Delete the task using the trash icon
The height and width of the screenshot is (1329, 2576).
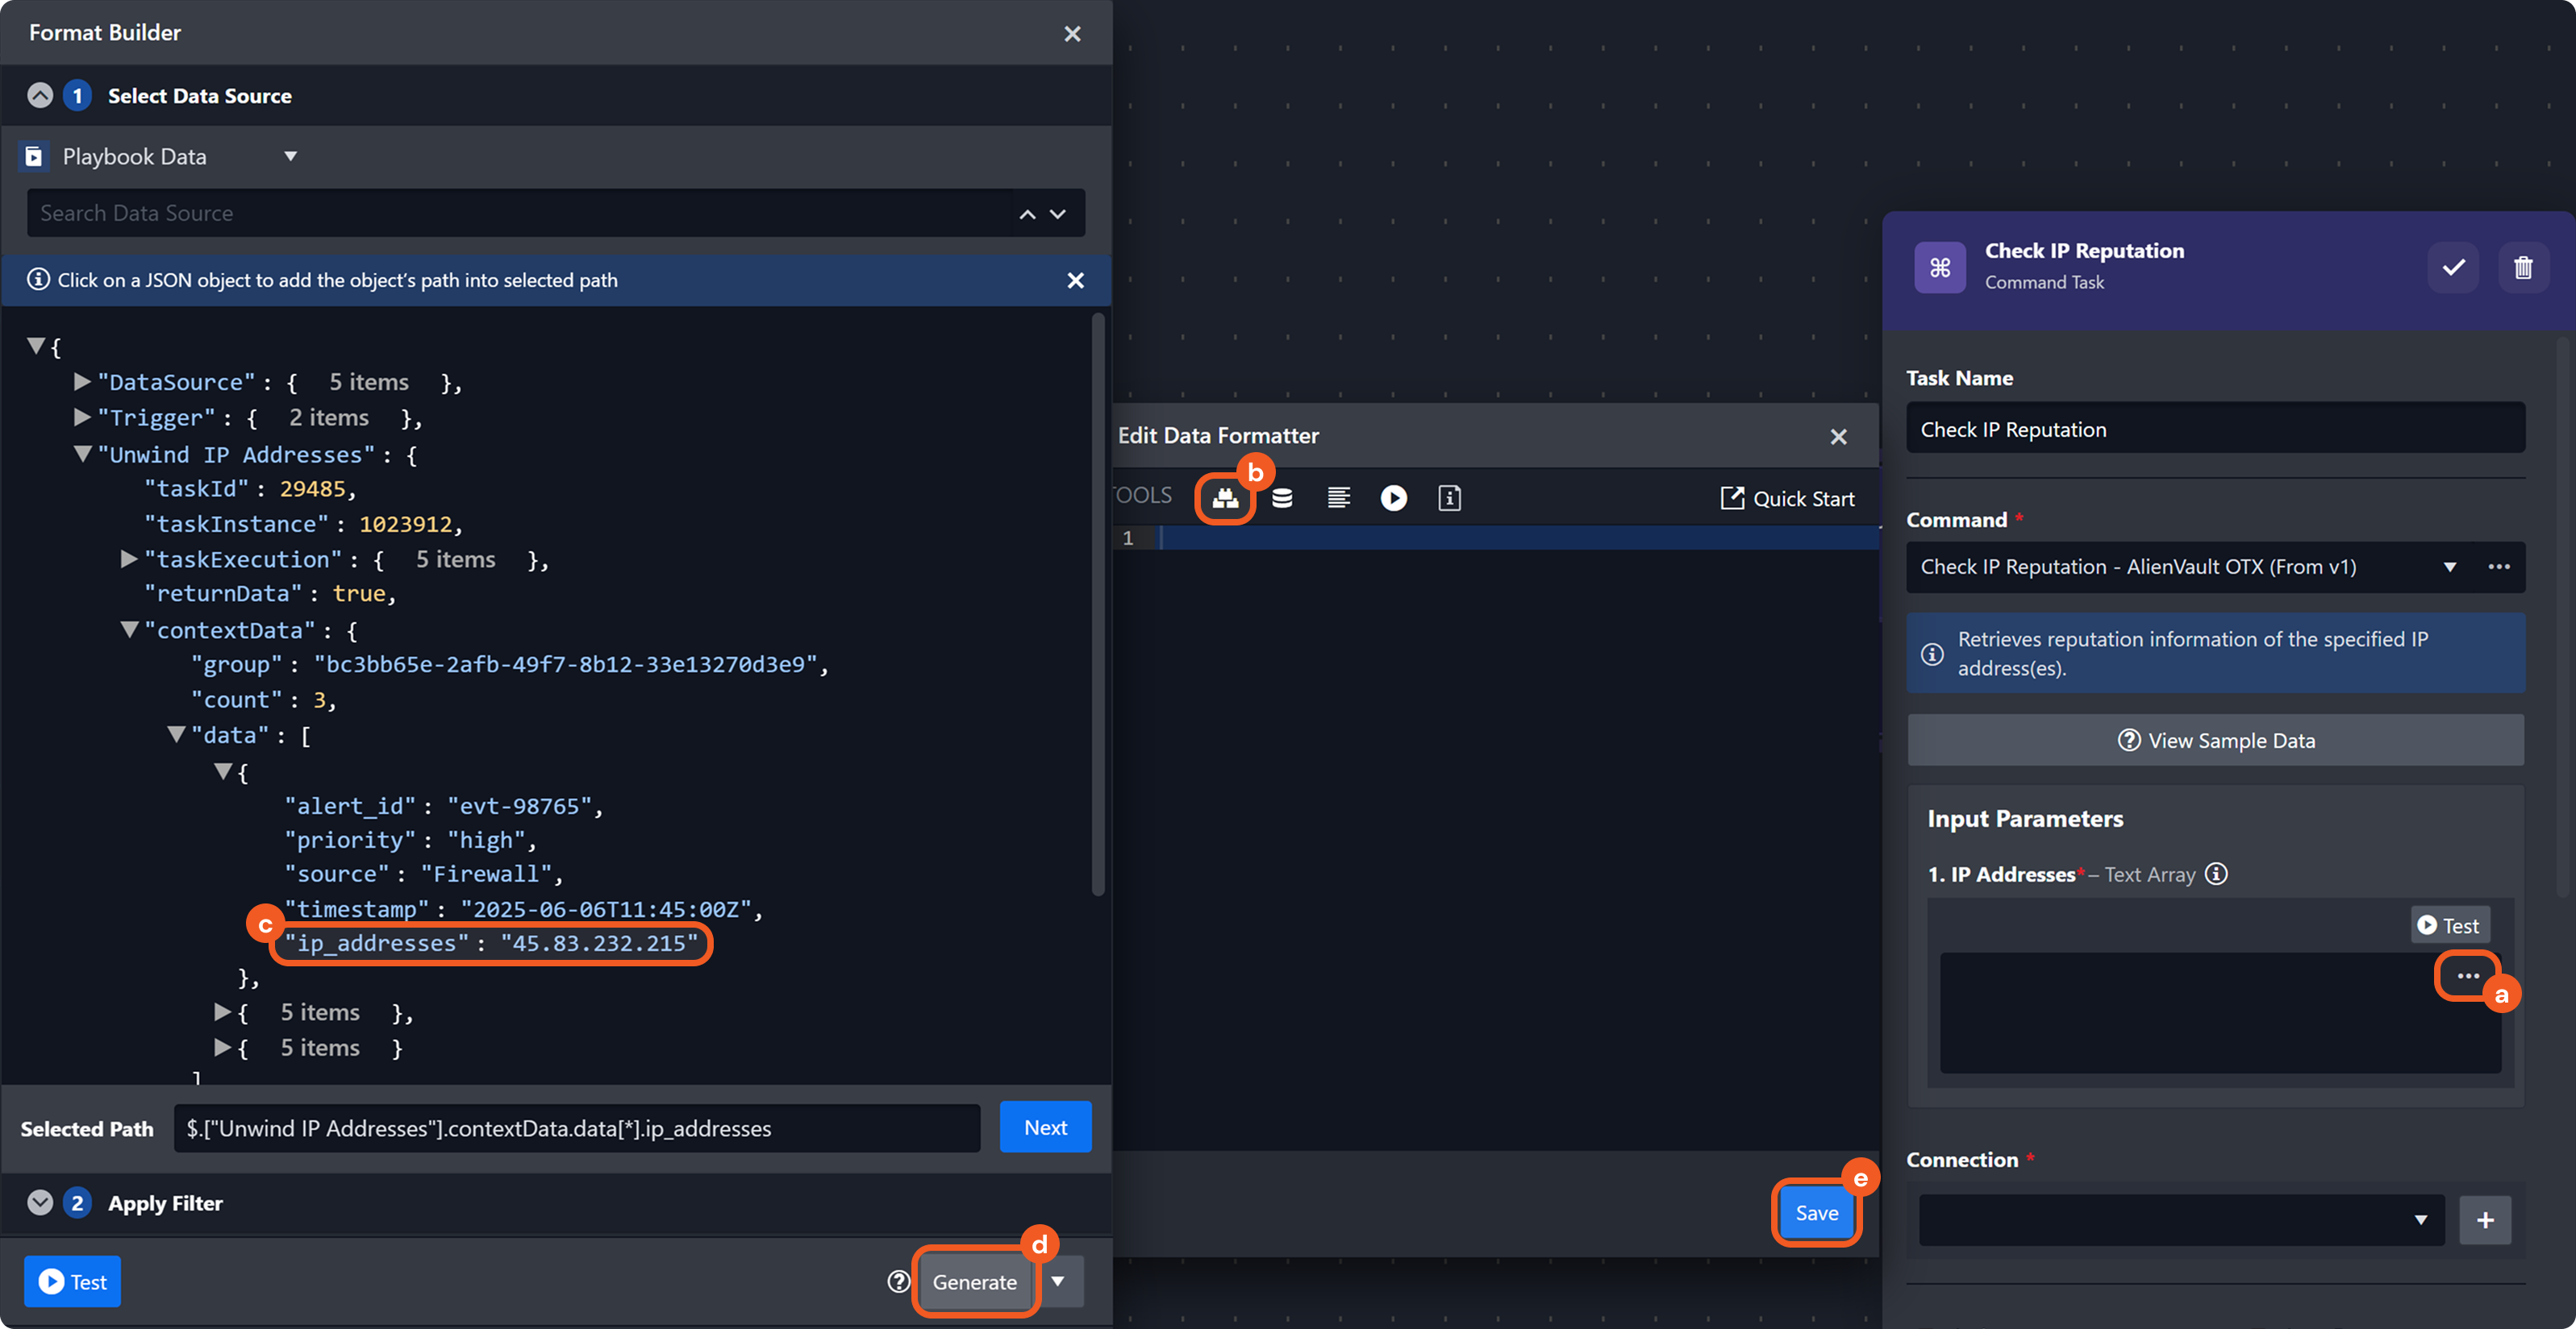(x=2522, y=267)
